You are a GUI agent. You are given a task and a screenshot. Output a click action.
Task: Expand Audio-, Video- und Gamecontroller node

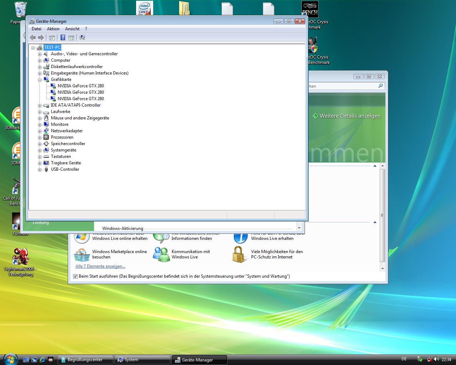(x=40, y=54)
